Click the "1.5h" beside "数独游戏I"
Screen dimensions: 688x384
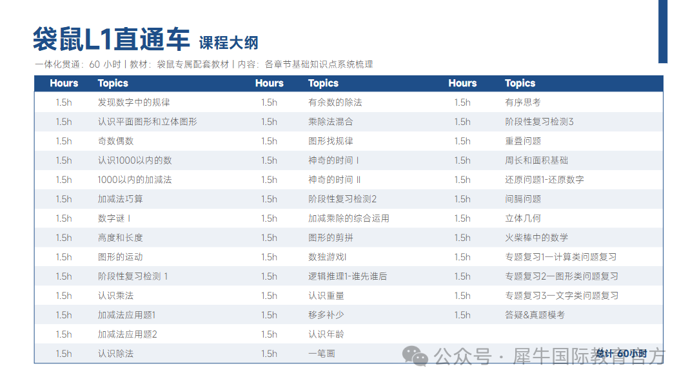pos(269,257)
